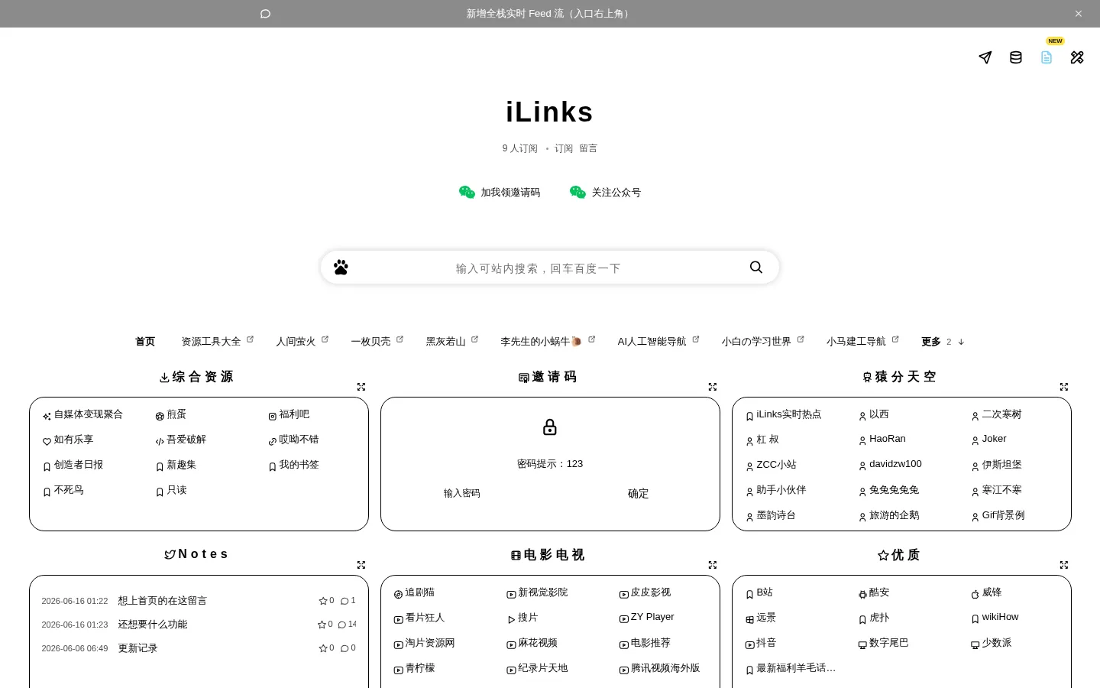Open note 想上首页的在这留言
Screen dimensions: 1100x688
point(162,601)
